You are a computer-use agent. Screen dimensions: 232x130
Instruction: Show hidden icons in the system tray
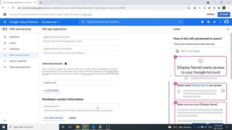click(x=195, y=127)
